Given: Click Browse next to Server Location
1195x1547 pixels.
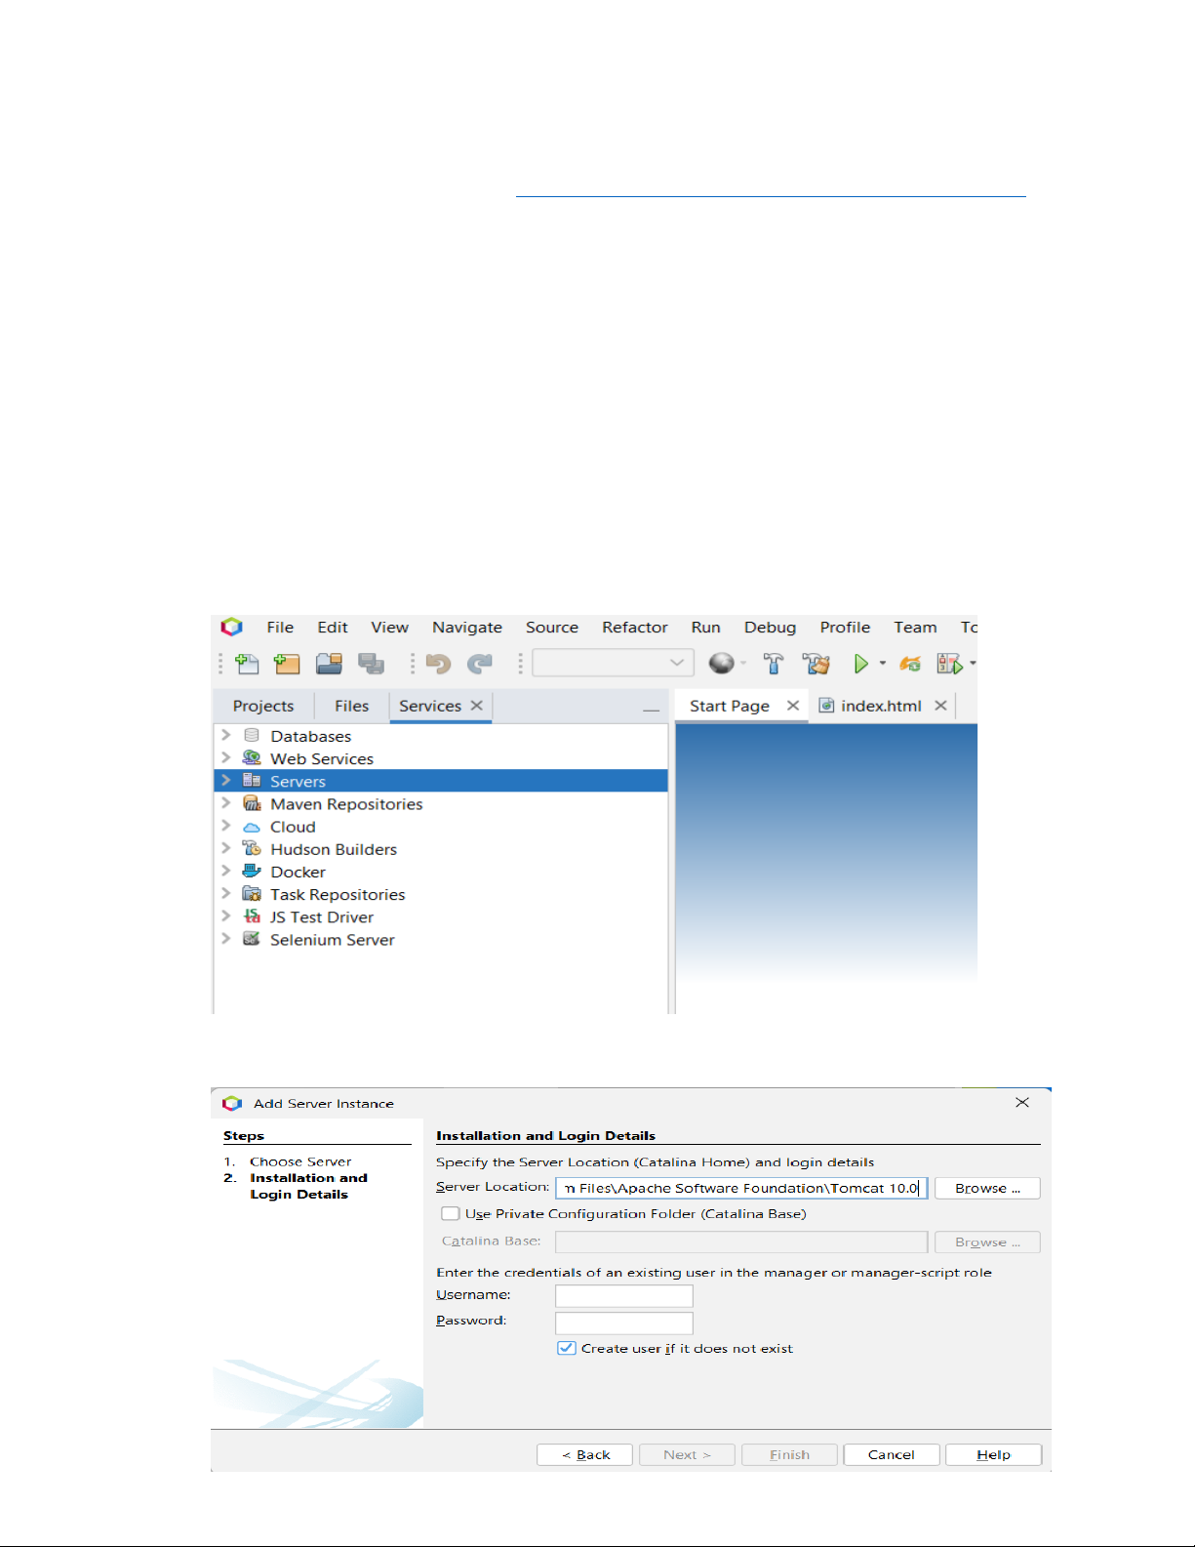Looking at the screenshot, I should (986, 1188).
